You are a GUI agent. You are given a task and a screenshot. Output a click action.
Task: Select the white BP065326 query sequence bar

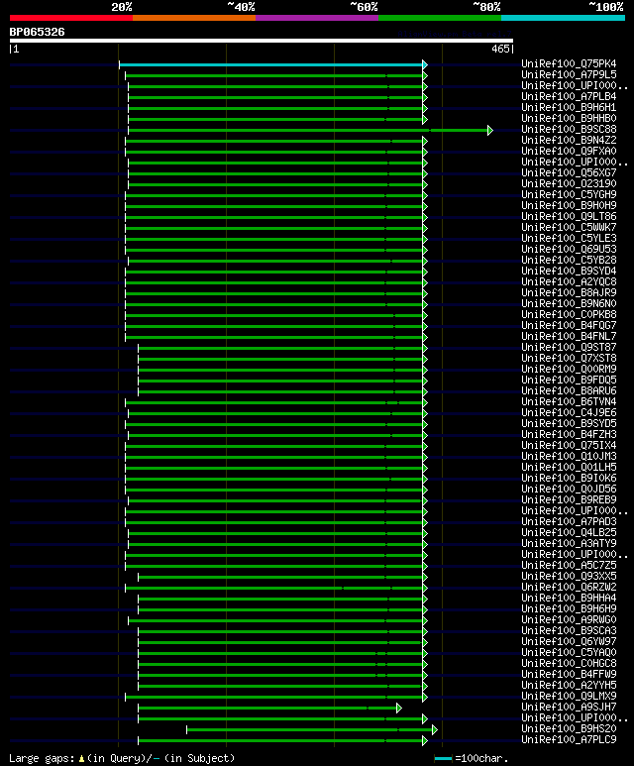(x=262, y=41)
